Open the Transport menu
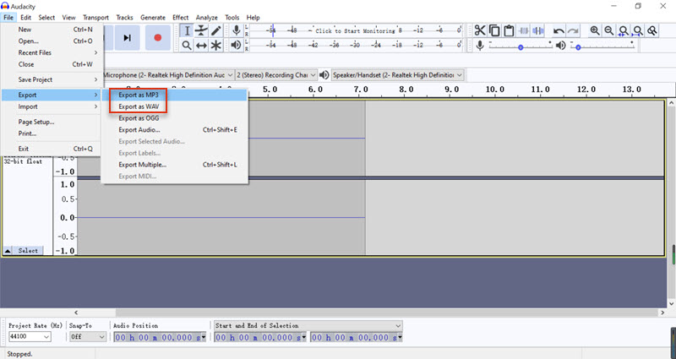 click(x=95, y=18)
